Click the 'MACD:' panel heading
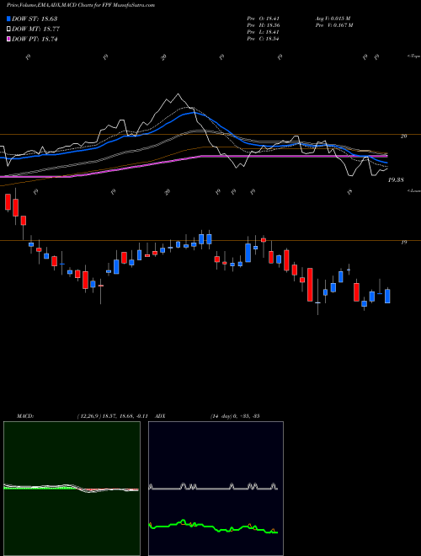The image size is (421, 556). click(x=25, y=416)
